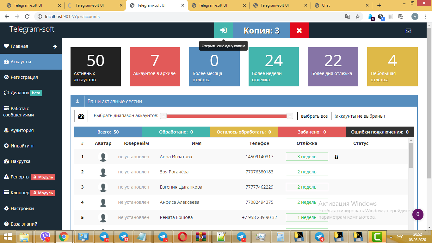Open База знаний in the sidebar
Screen dimensions: 432x243
click(31, 224)
